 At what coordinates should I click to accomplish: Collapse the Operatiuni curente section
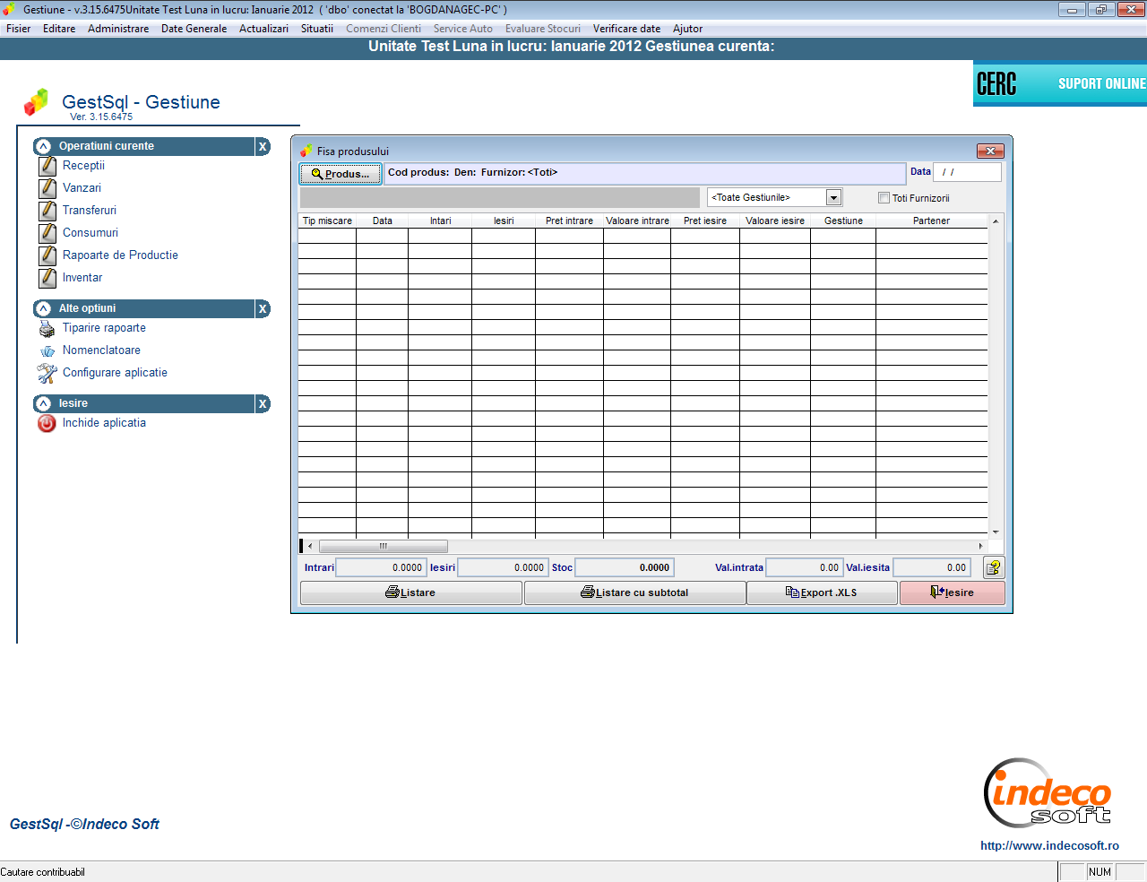click(x=43, y=146)
